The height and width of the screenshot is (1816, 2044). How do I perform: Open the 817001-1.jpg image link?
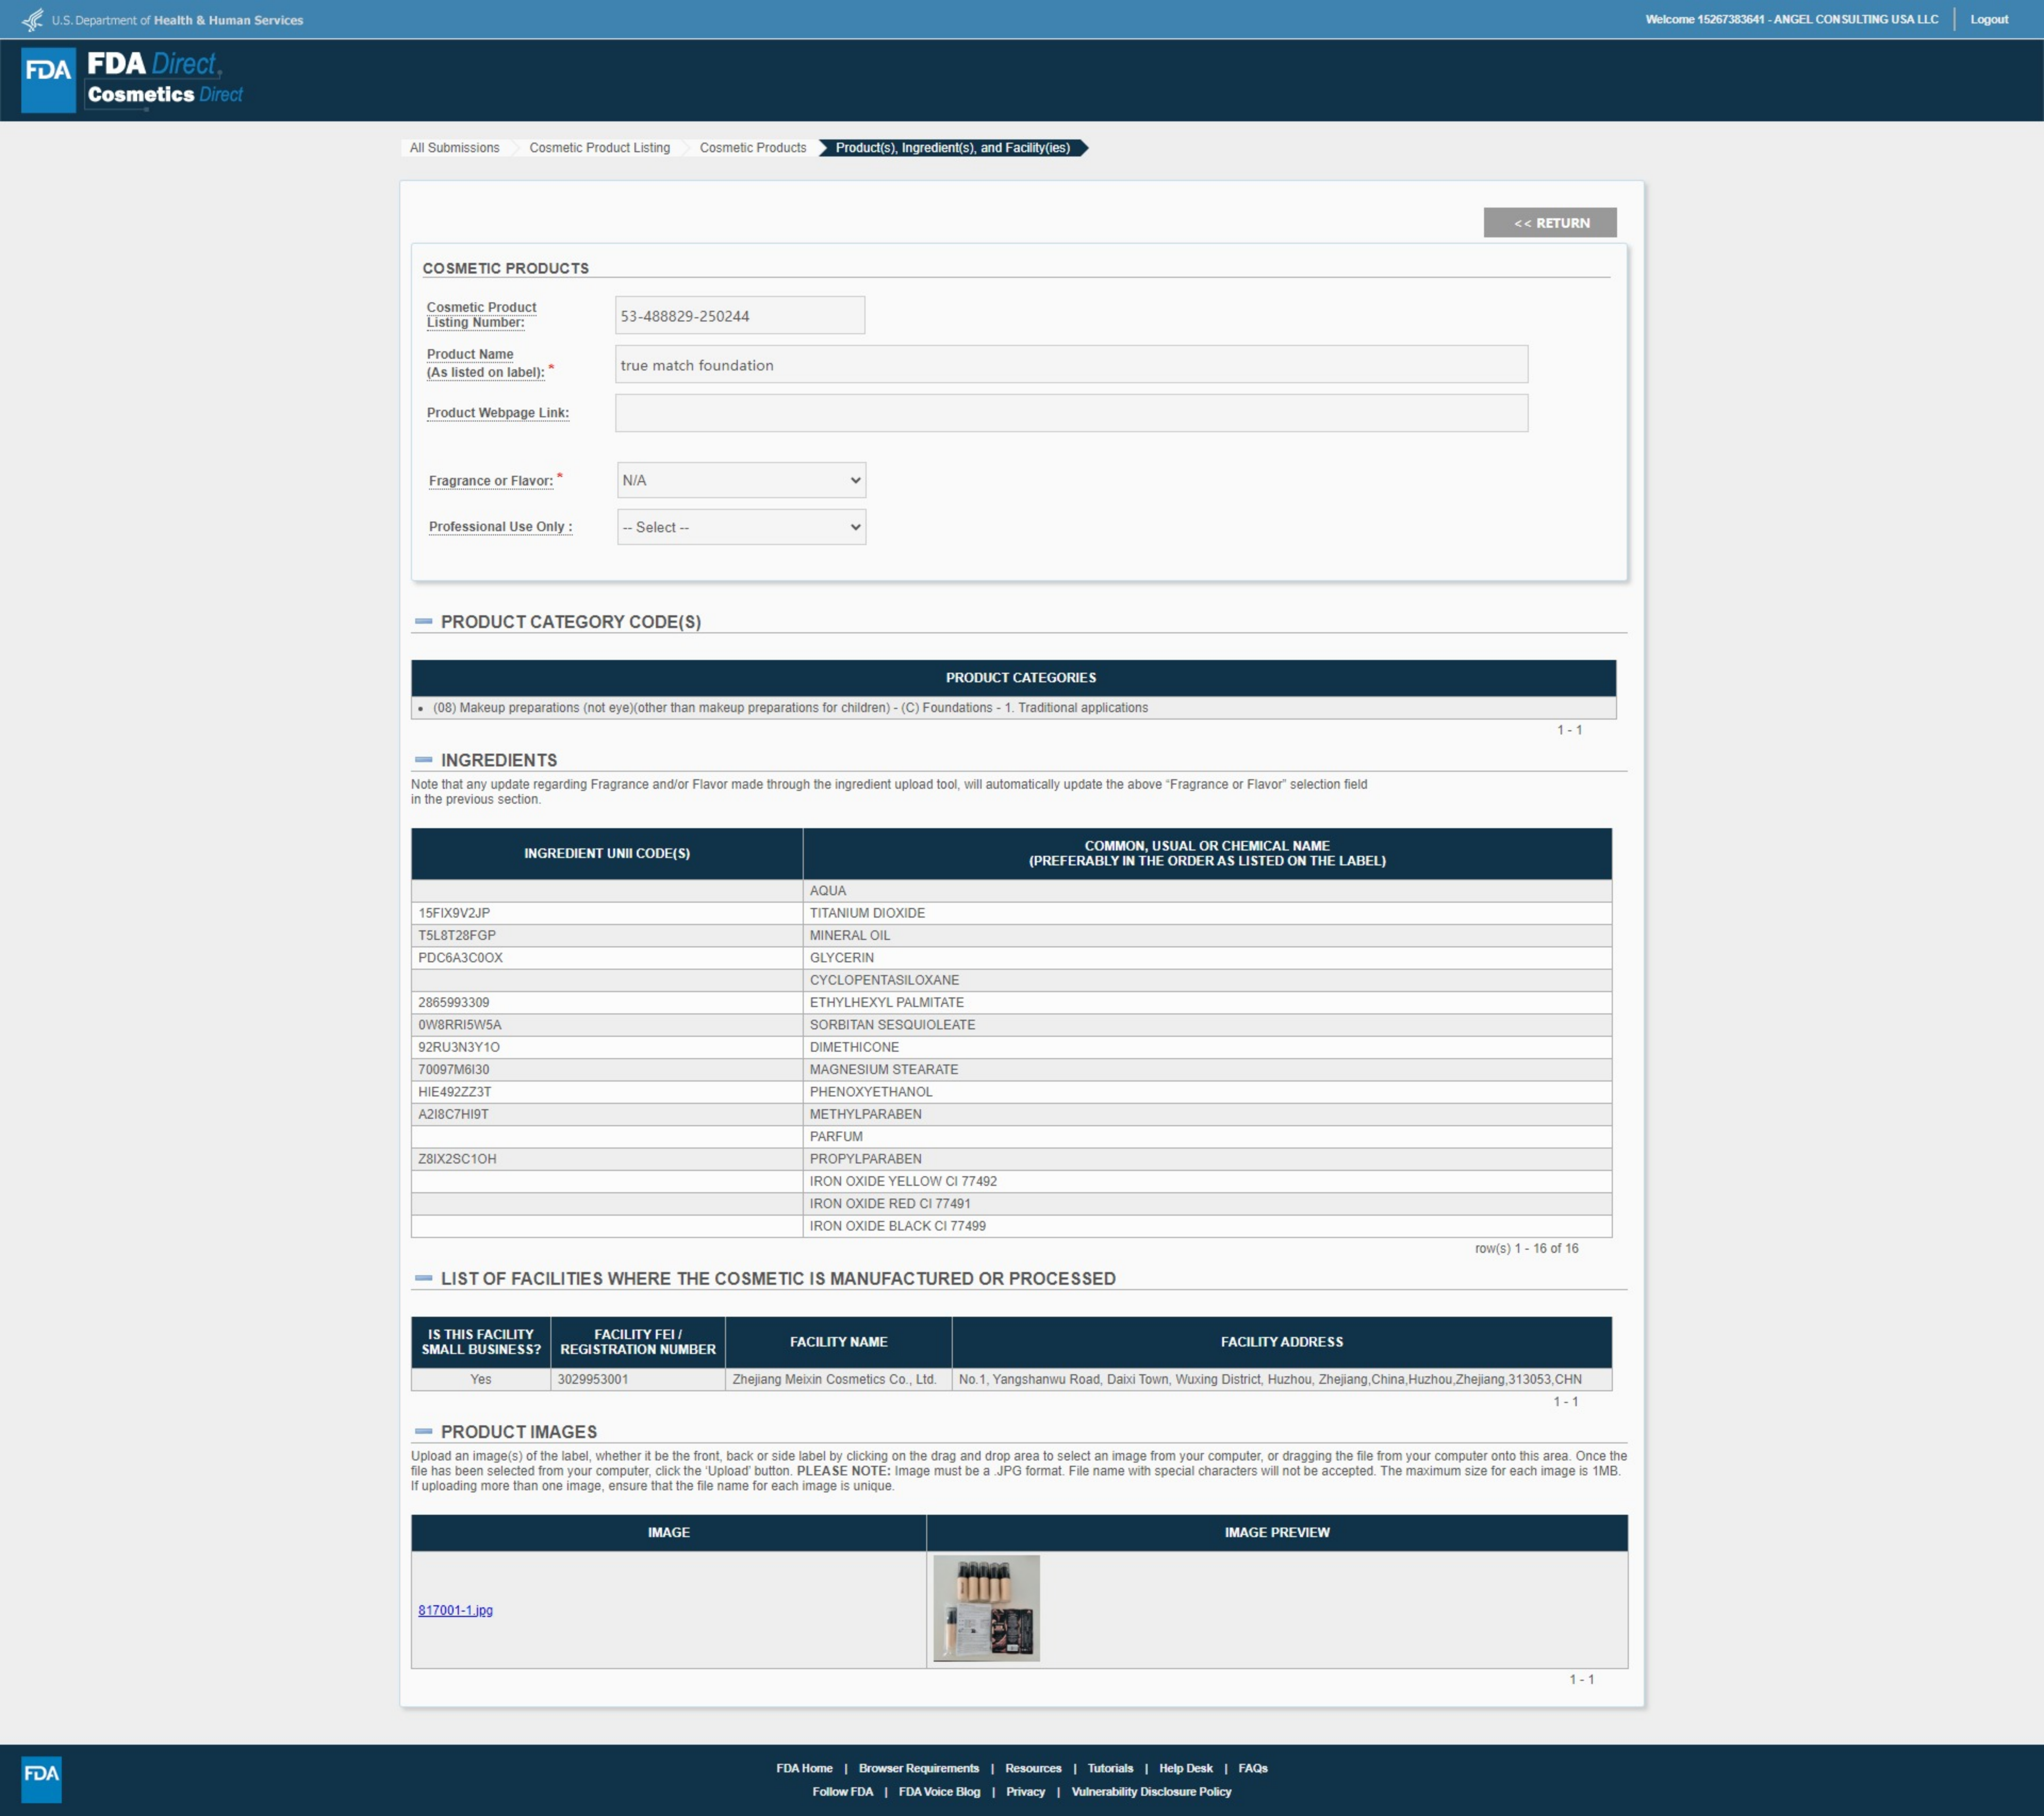click(x=455, y=1610)
